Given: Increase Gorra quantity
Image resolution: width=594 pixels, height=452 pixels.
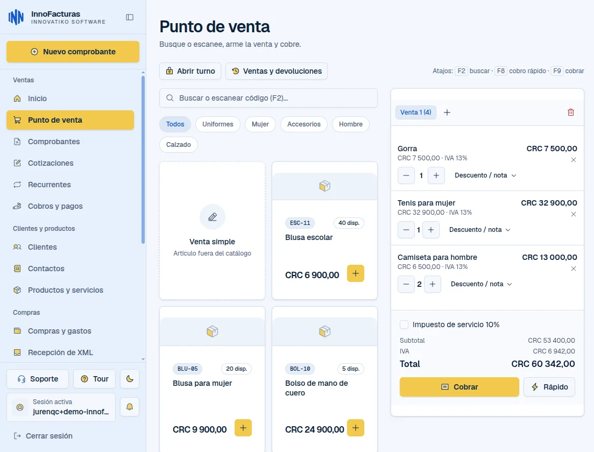Looking at the screenshot, I should coord(436,175).
